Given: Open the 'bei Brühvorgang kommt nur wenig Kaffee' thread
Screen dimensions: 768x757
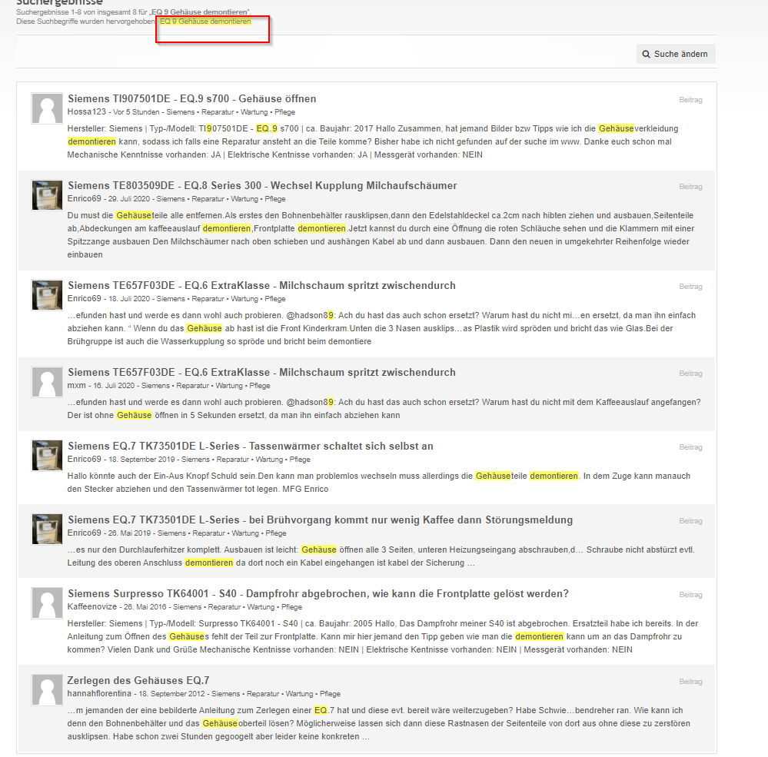Looking at the screenshot, I should (x=320, y=520).
